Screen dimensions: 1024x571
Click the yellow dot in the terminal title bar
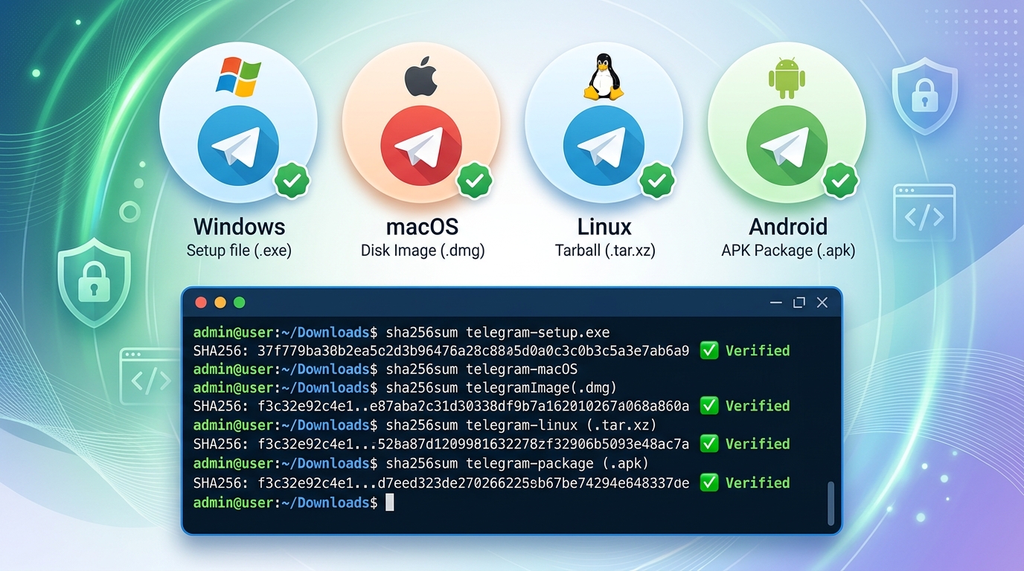[x=220, y=303]
